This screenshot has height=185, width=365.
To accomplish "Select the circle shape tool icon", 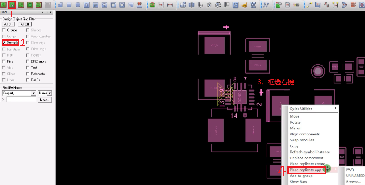I will pyautogui.click(x=78, y=5).
